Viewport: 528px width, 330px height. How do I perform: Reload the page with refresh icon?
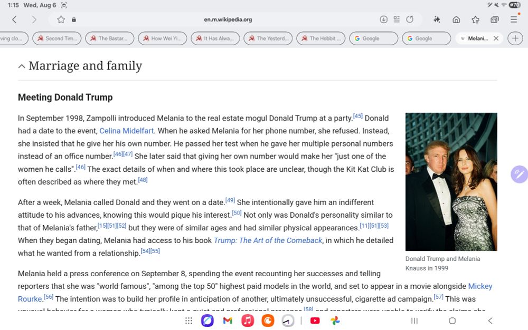click(x=410, y=20)
